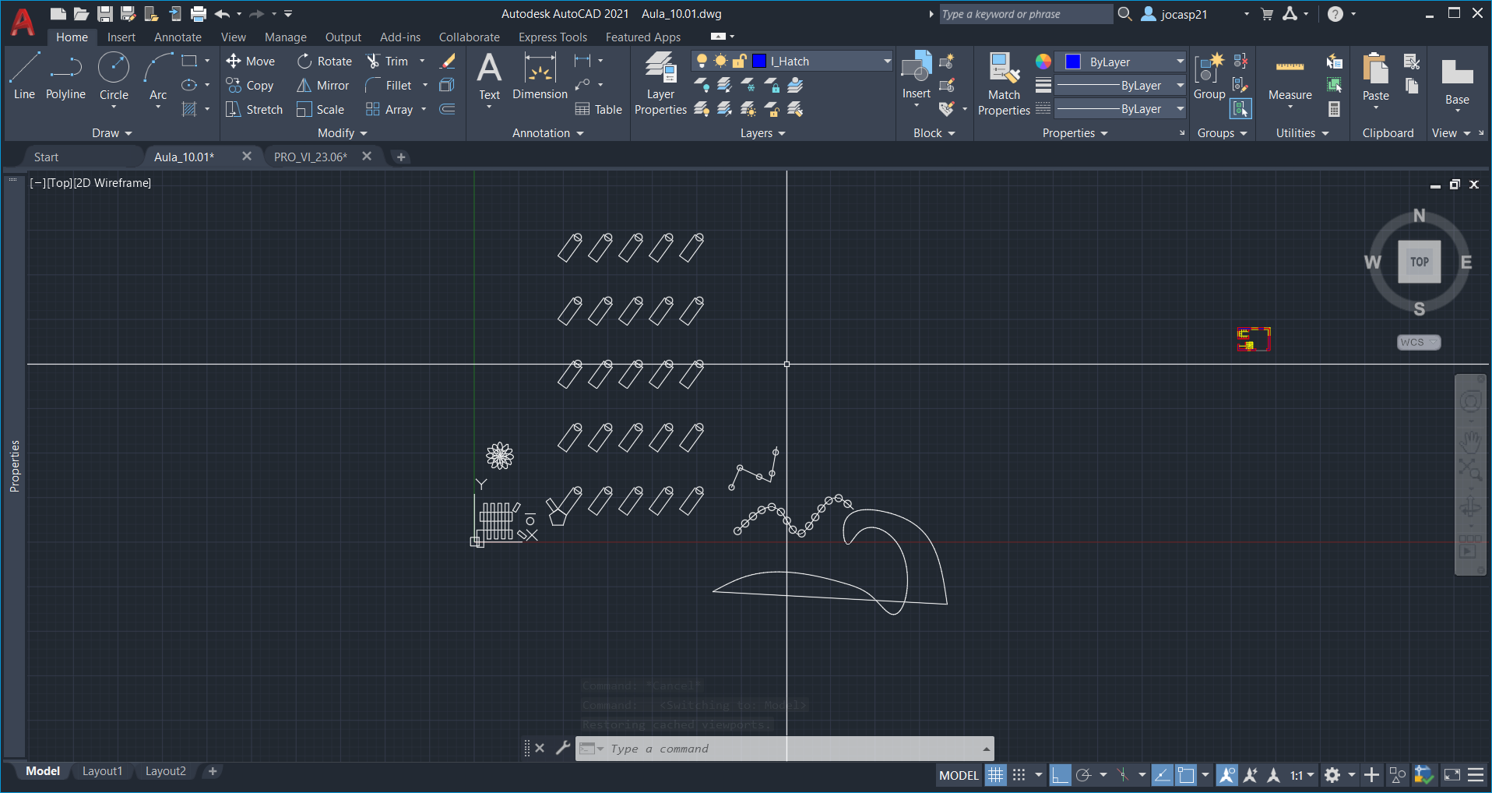Viewport: 1492px width, 793px height.
Task: Click the Plot printer icon
Action: pos(199,13)
